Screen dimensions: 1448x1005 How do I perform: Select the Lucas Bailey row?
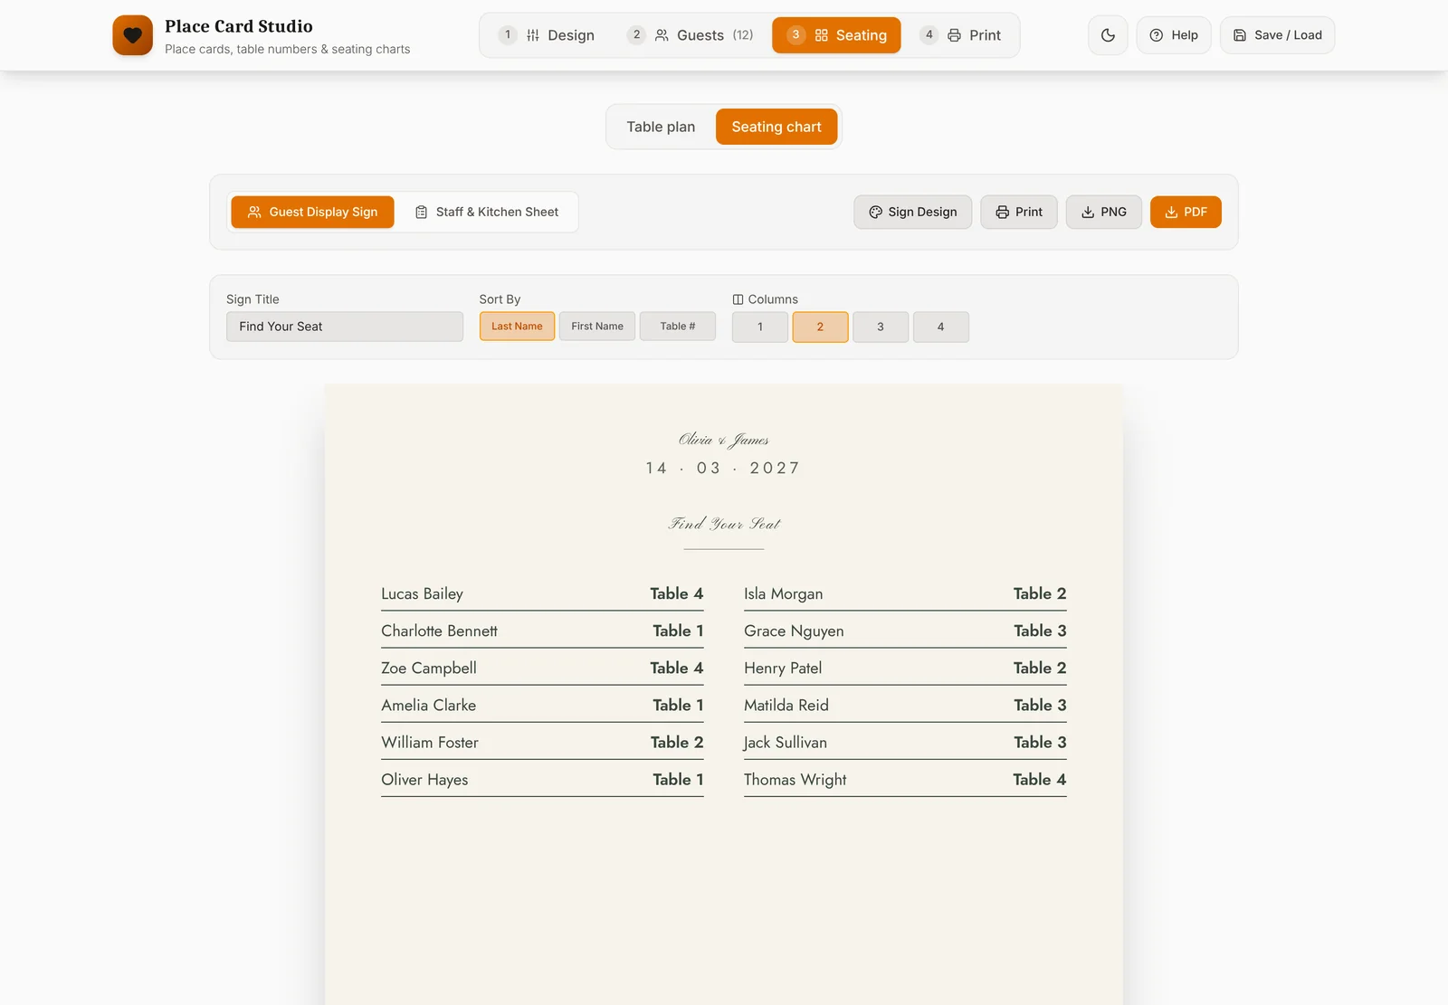[542, 593]
